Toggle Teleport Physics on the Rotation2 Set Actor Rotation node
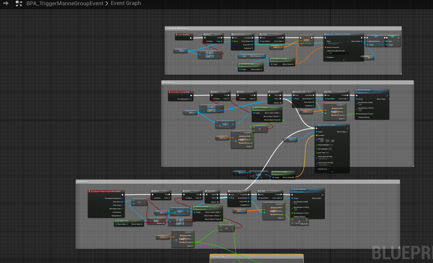 307,217
